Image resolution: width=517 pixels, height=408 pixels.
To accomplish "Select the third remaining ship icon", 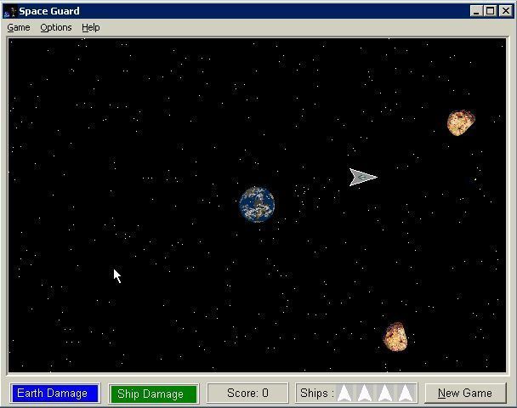I will (385, 394).
